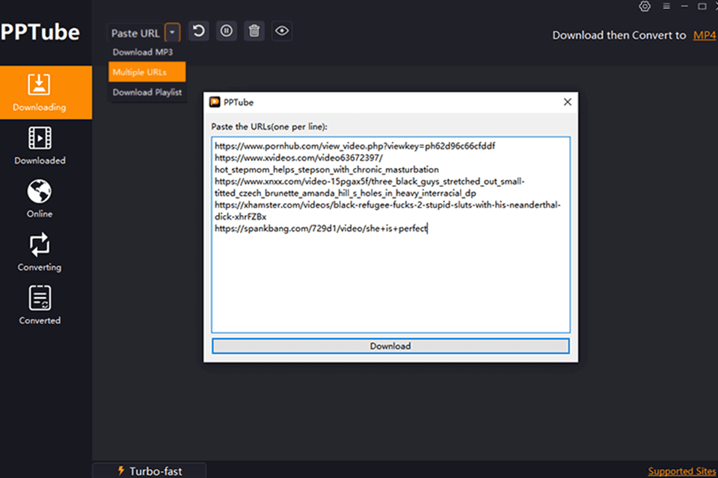
Task: Delete downloads using the trash icon
Action: (x=254, y=31)
